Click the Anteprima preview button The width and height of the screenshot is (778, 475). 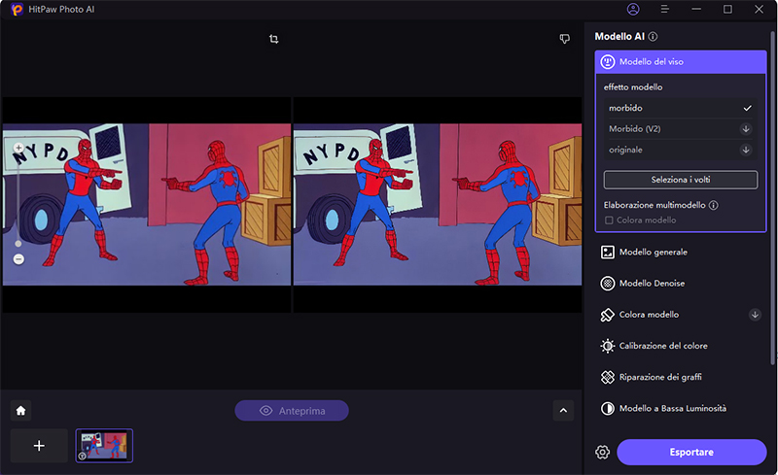pyautogui.click(x=292, y=411)
